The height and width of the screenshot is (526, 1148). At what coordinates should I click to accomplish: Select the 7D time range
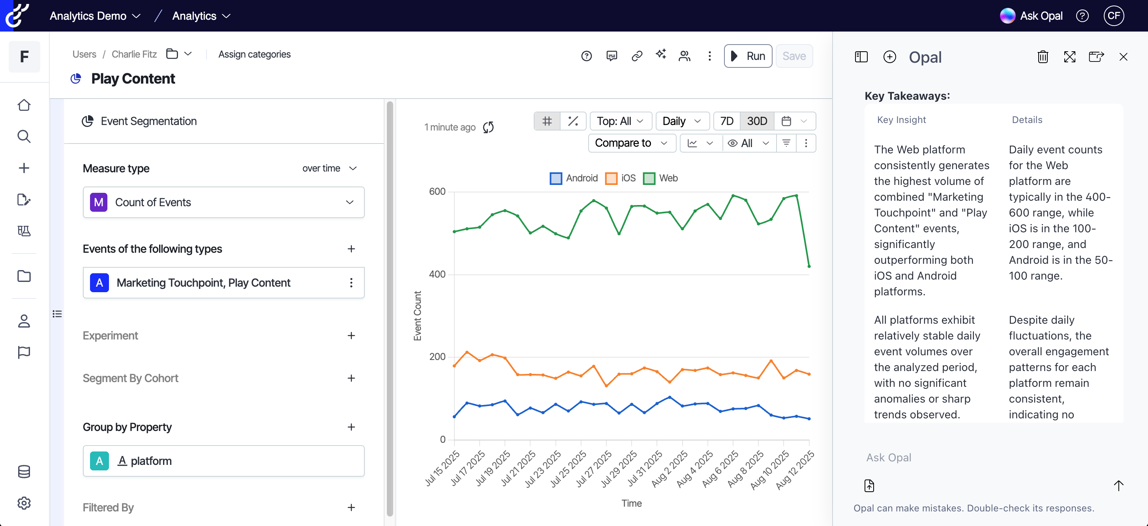(x=726, y=121)
